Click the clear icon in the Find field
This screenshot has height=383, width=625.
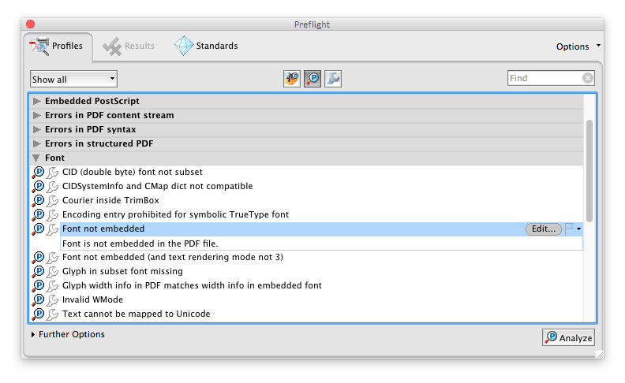[588, 78]
